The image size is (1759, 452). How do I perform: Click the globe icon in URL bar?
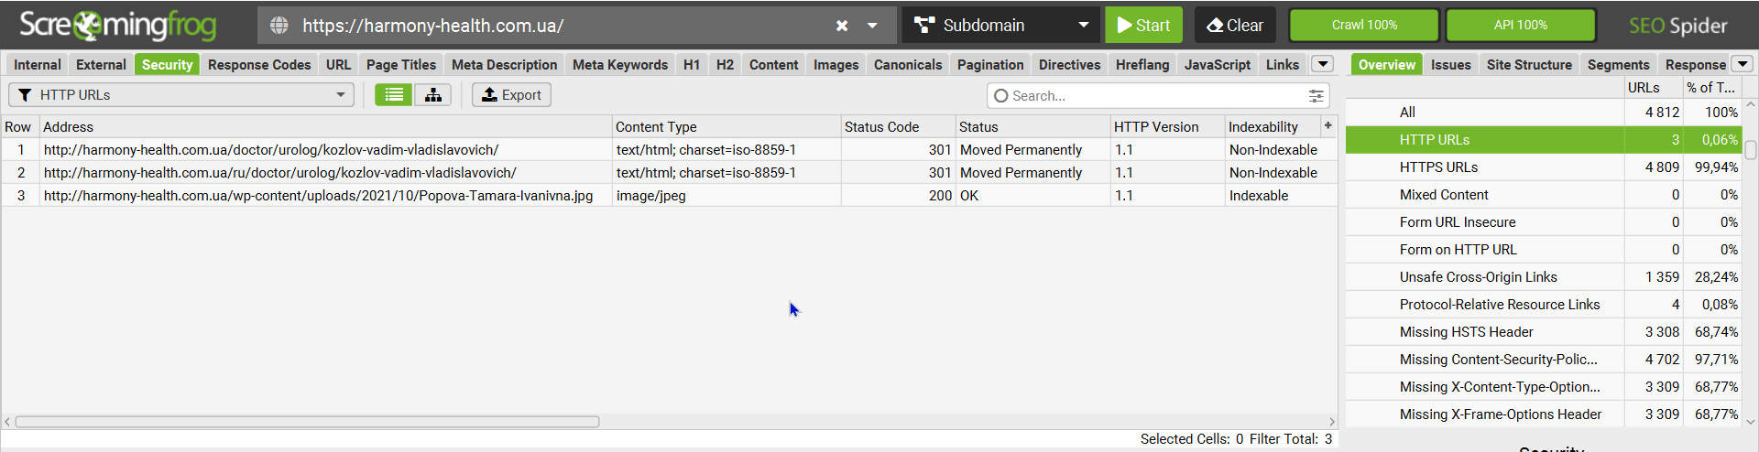[x=279, y=26]
